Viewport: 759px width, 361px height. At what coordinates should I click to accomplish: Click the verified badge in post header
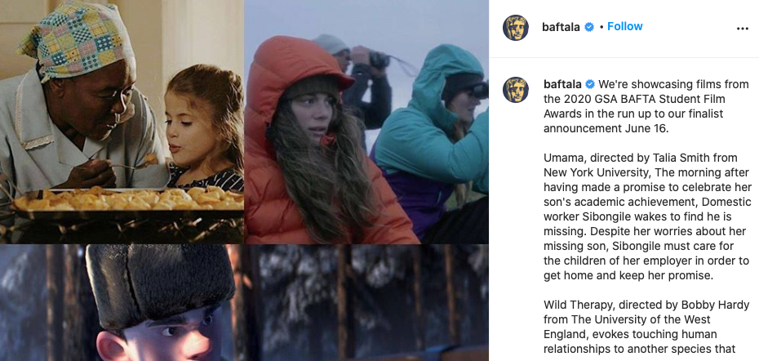click(x=589, y=27)
